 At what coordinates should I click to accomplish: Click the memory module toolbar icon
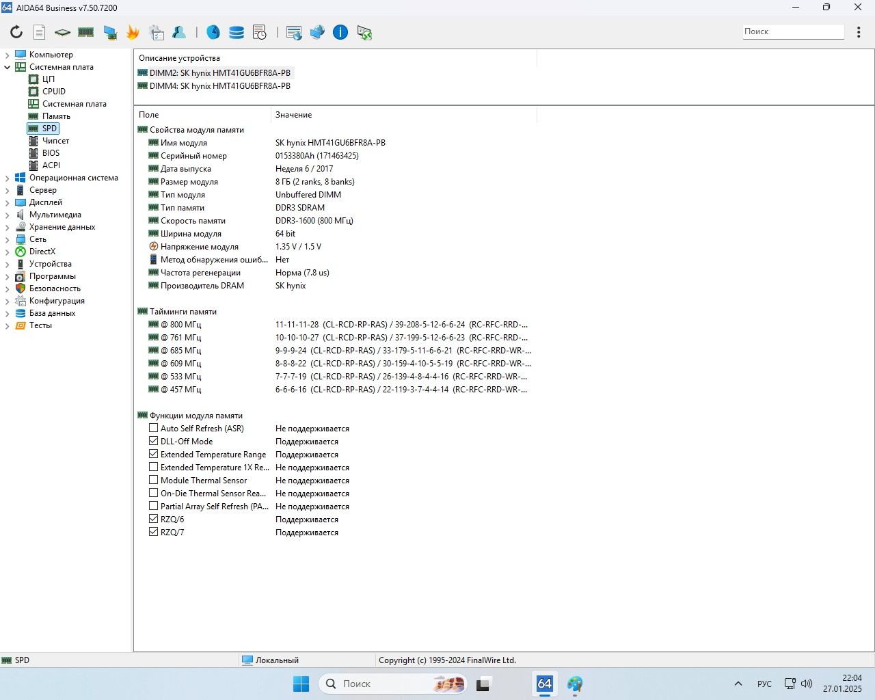85,32
